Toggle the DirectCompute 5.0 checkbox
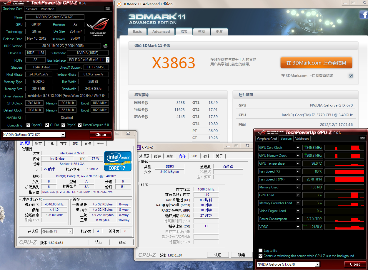 click(x=79, y=125)
